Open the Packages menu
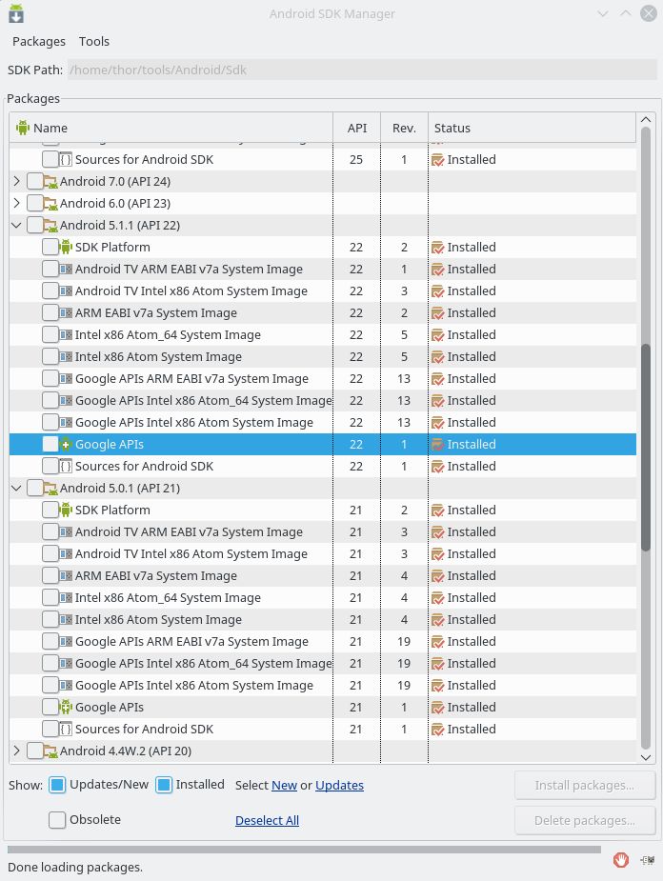The image size is (663, 881). 39,42
